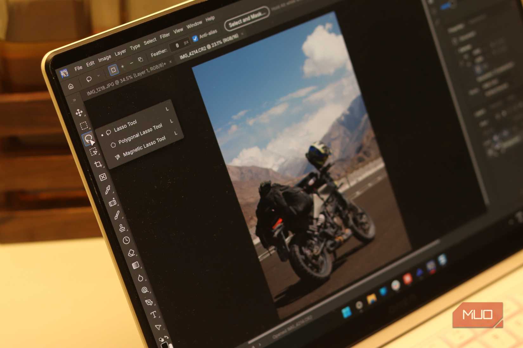Open the Edit menu
Image resolution: width=523 pixels, height=348 pixels.
(90, 63)
